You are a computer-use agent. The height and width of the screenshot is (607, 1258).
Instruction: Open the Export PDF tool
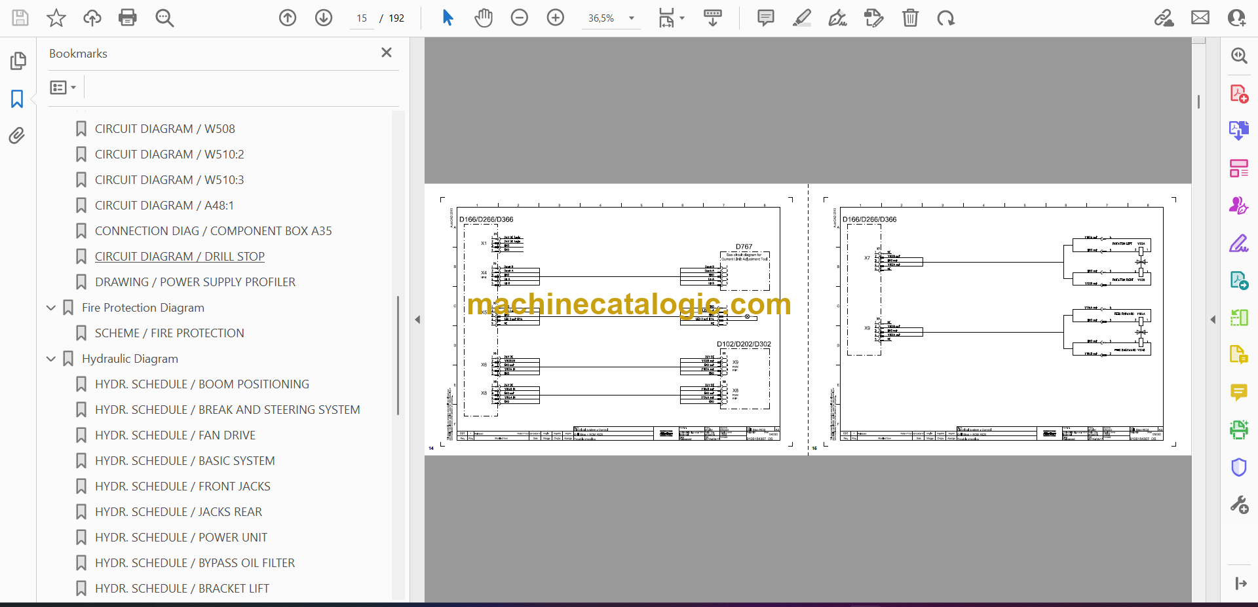[1238, 130]
